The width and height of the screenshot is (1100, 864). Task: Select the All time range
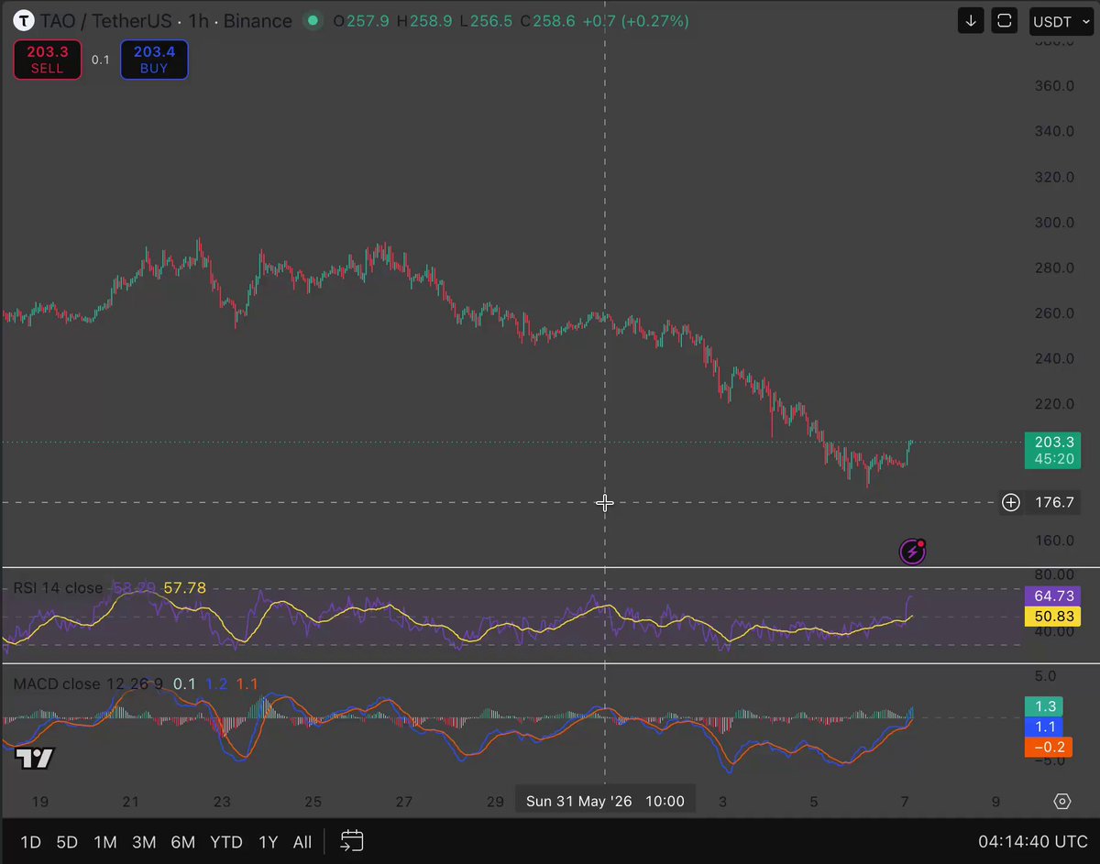[302, 842]
